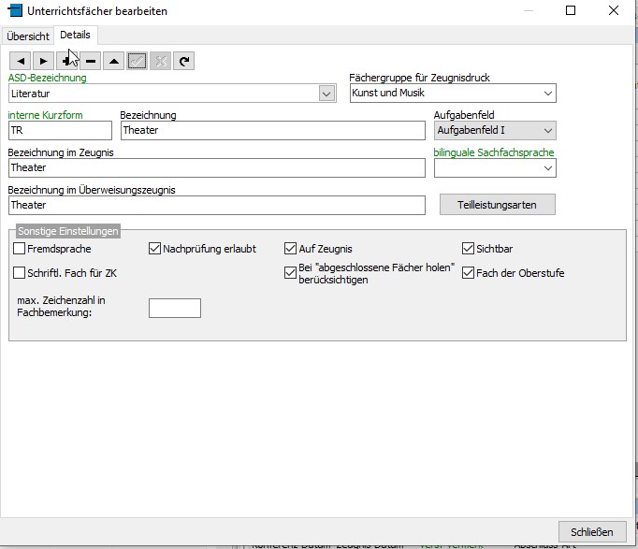
Task: Uncheck Nachprüfung erlaubt
Action: [x=154, y=249]
